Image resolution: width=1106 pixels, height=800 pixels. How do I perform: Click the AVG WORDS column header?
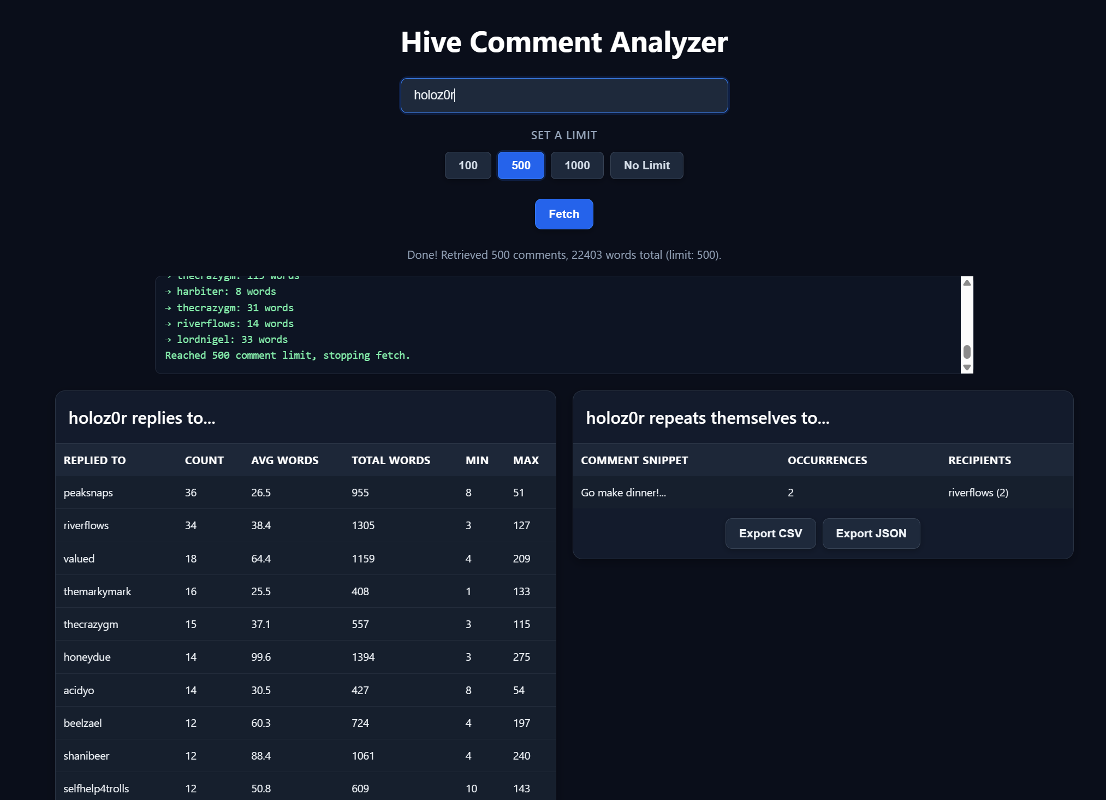click(x=284, y=460)
